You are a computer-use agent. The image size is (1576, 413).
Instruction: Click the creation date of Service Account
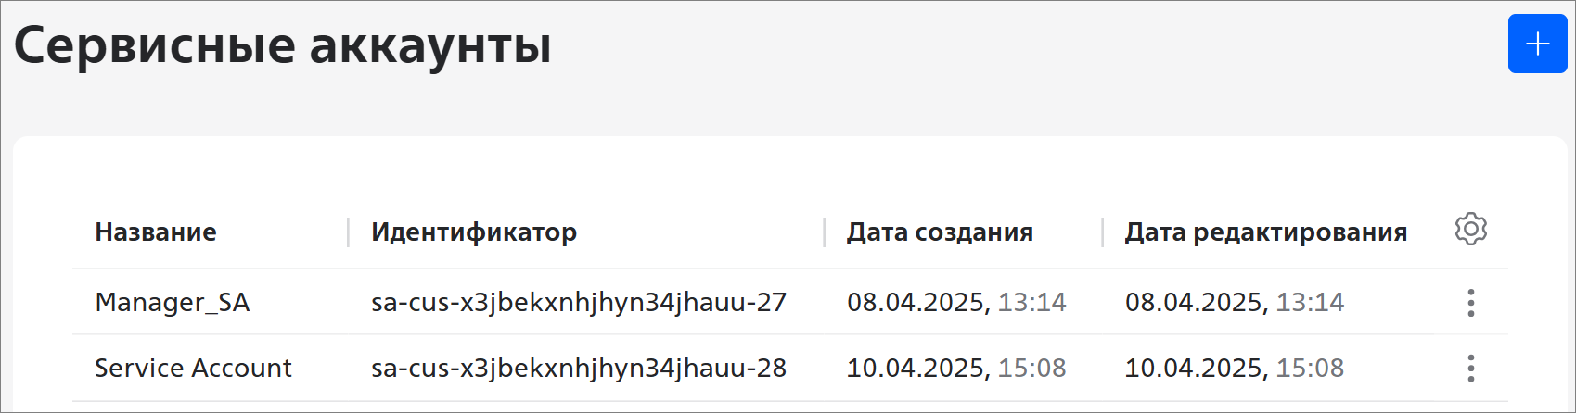[956, 369]
